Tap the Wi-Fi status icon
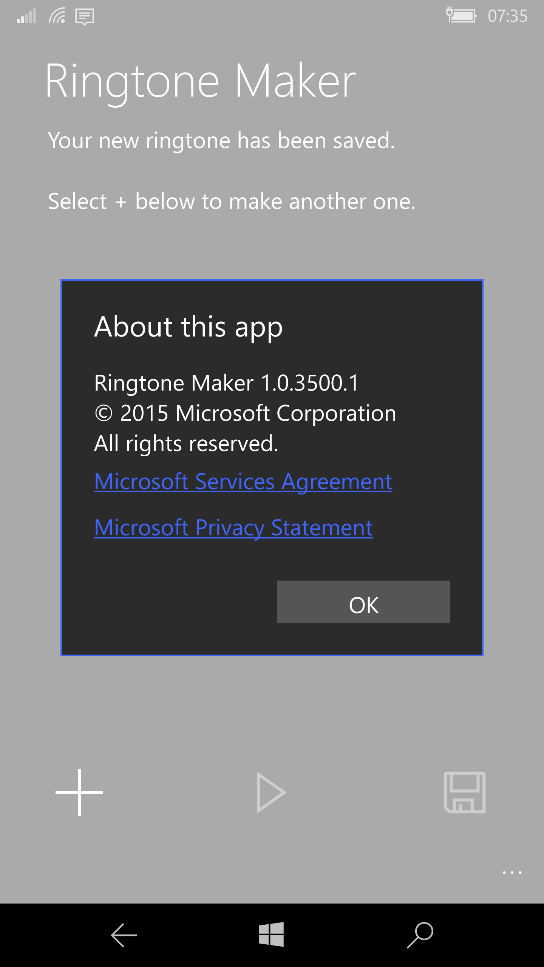This screenshot has height=967, width=544. pyautogui.click(x=57, y=16)
